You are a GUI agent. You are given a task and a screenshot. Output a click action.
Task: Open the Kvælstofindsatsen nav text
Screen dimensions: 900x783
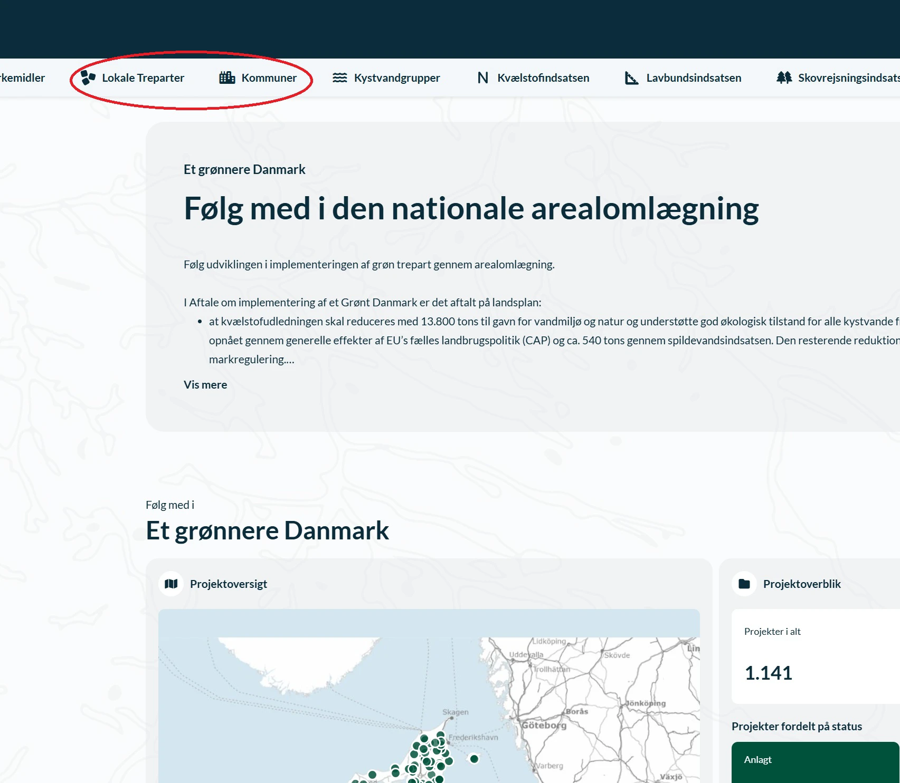(543, 78)
